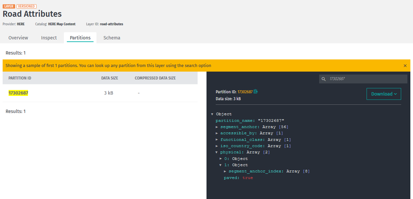
Task: Expand the accessible_by array node
Action: 217,133
